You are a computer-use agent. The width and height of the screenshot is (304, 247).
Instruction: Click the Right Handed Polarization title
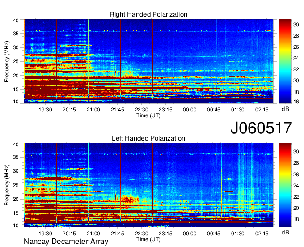click(x=148, y=14)
